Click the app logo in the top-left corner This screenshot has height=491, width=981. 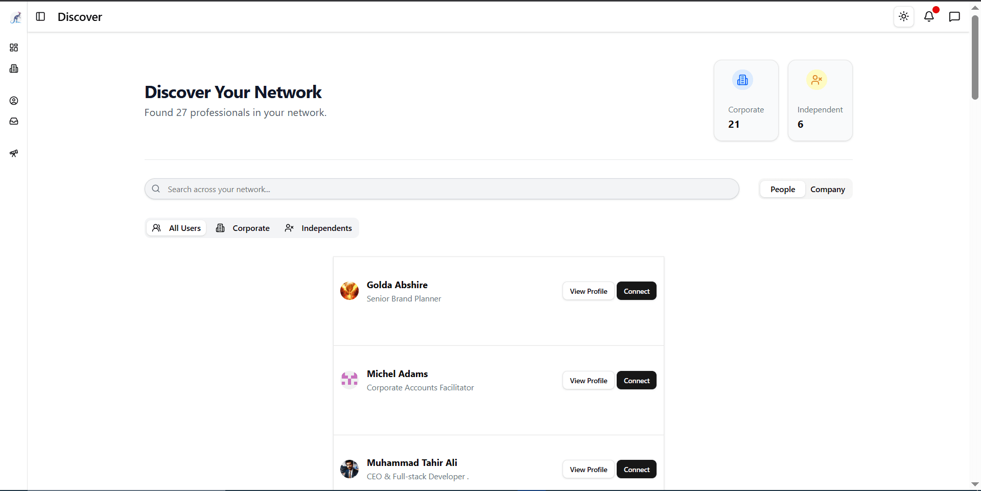(x=15, y=16)
